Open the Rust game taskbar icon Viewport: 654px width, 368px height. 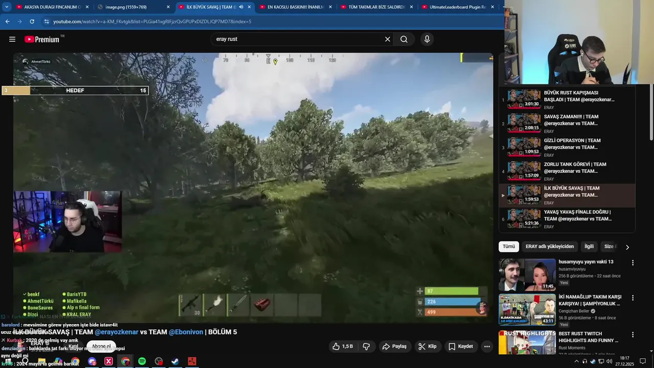pos(192,361)
